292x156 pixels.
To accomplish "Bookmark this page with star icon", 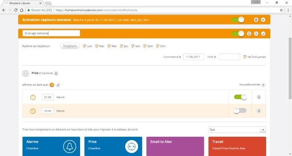I will [x=281, y=10].
